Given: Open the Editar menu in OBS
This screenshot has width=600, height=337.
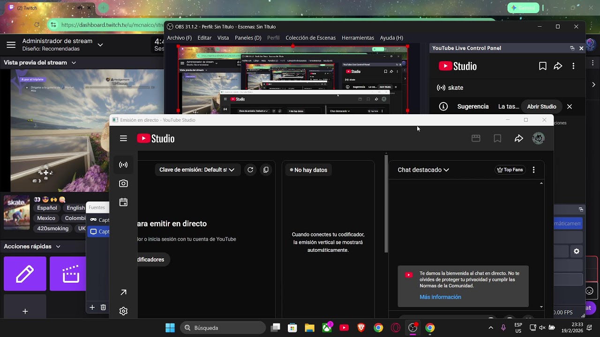Looking at the screenshot, I should [204, 38].
